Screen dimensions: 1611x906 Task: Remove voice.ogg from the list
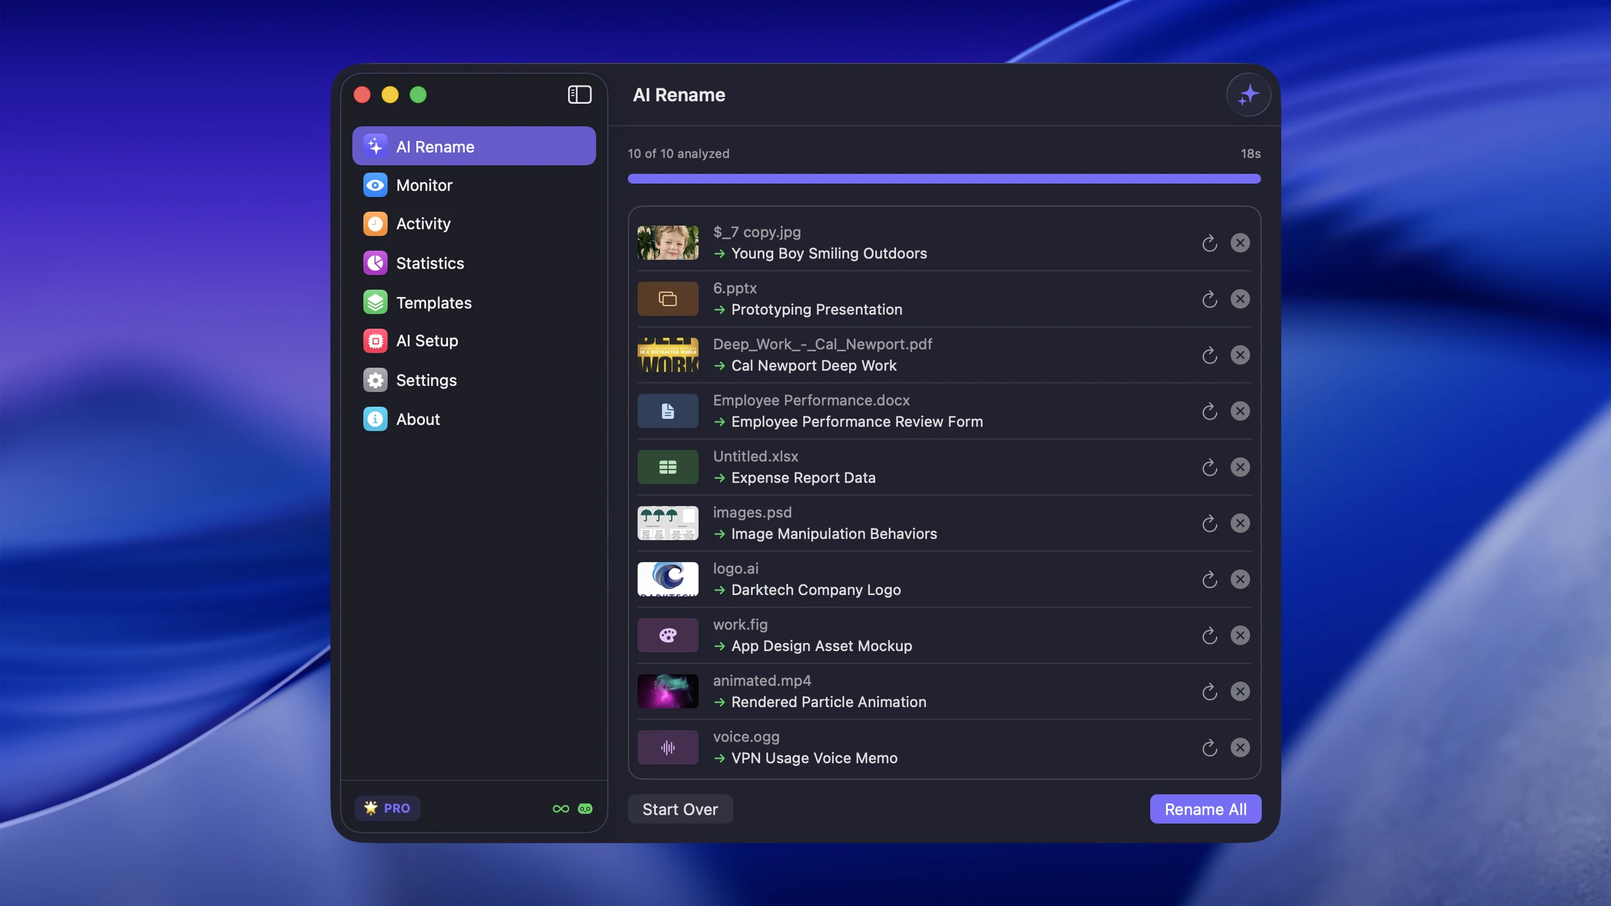coord(1240,747)
